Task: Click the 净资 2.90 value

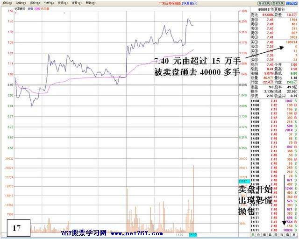Action: [270, 96]
